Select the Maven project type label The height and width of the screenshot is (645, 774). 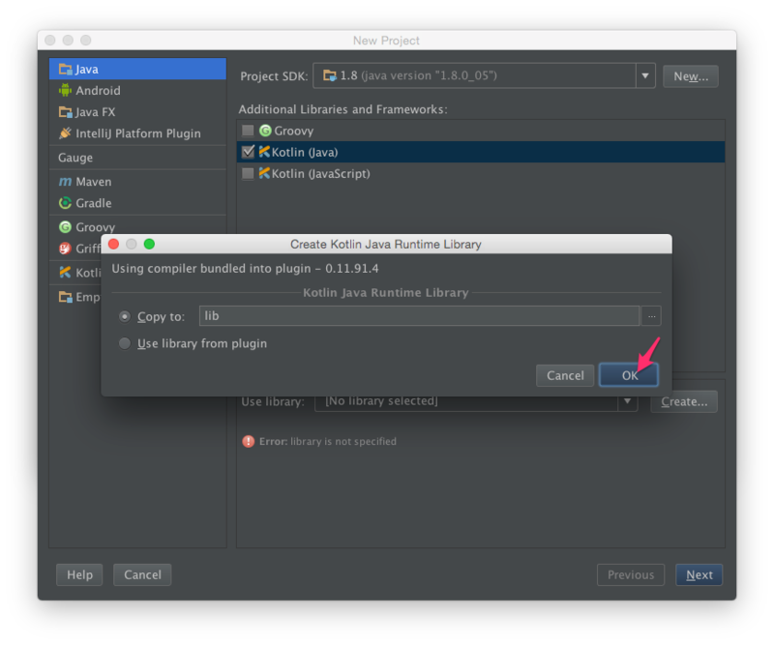tap(94, 182)
